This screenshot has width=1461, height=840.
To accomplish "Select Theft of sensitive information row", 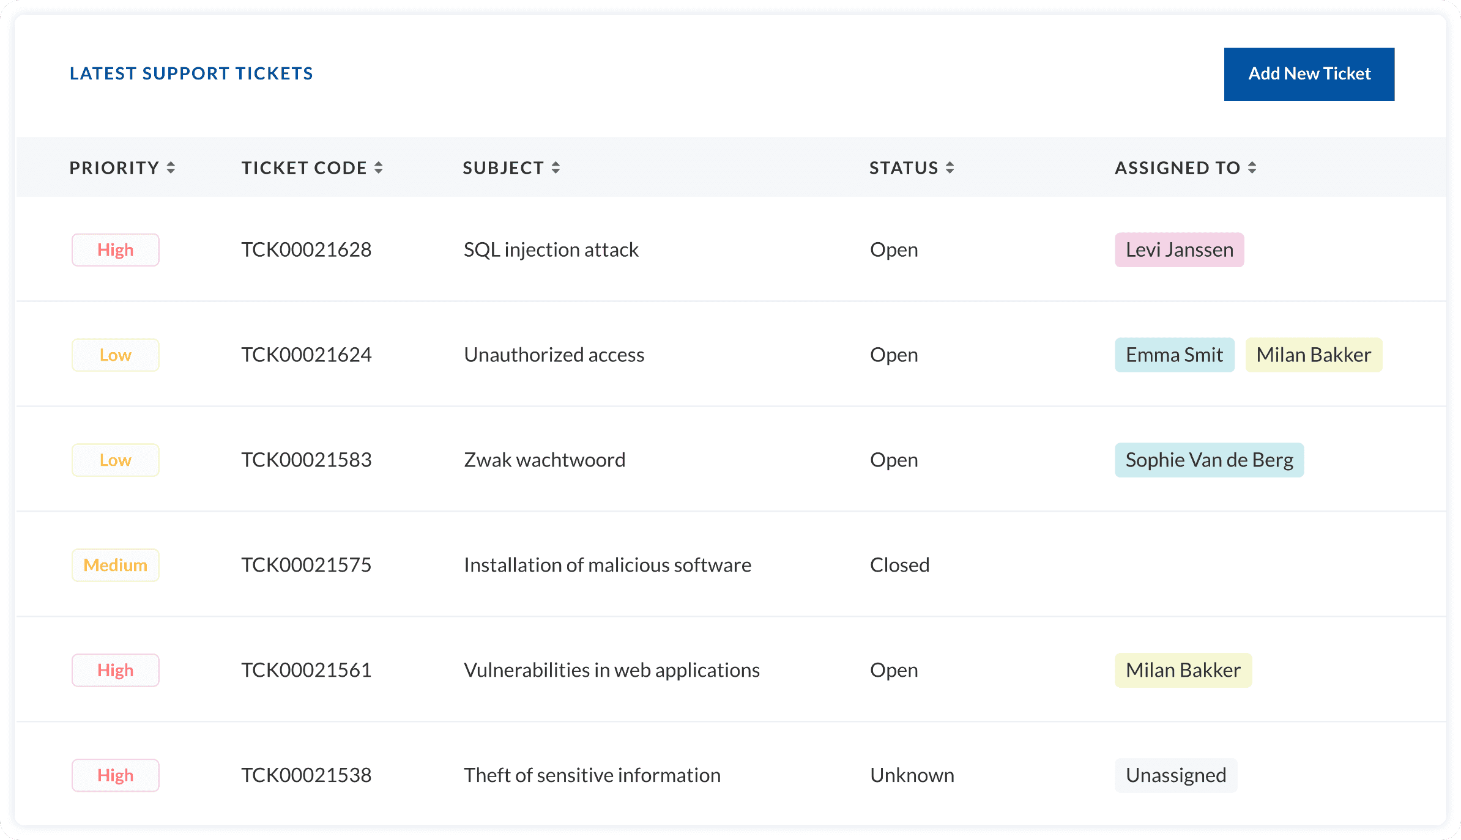I will (x=592, y=776).
